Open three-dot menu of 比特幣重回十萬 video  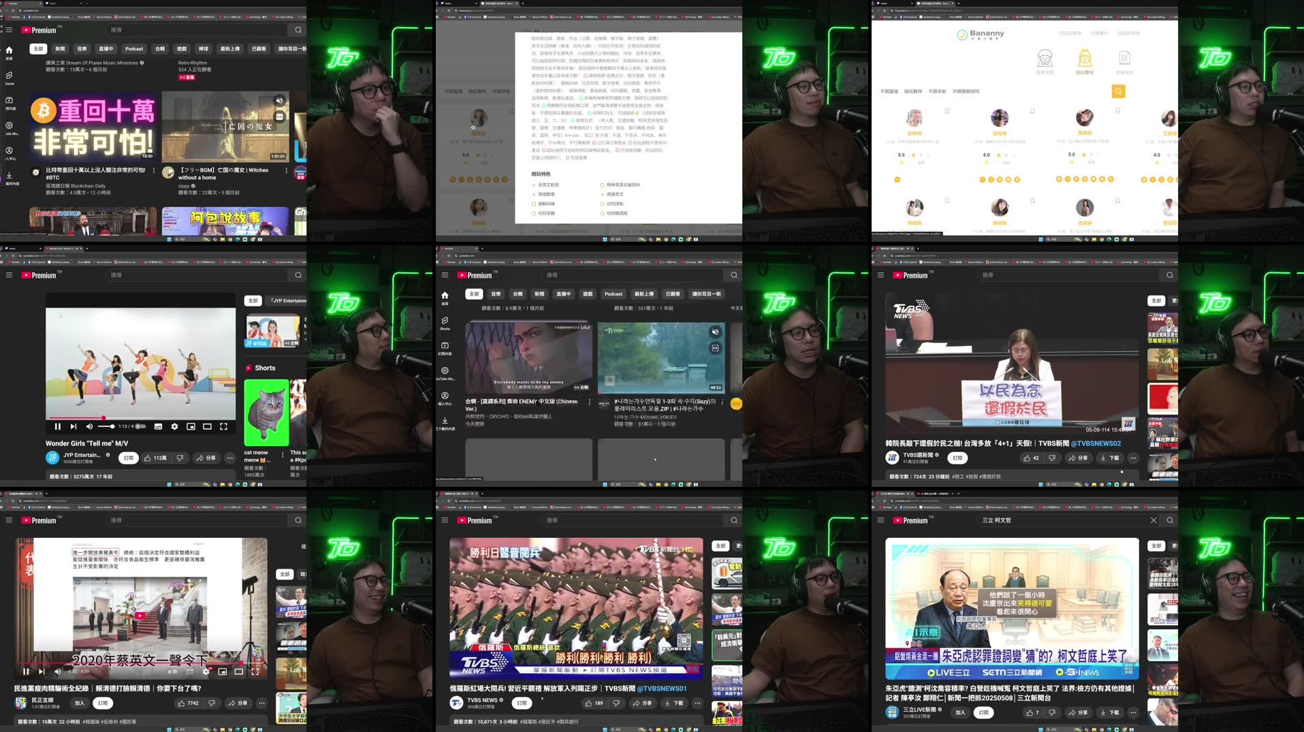point(153,171)
